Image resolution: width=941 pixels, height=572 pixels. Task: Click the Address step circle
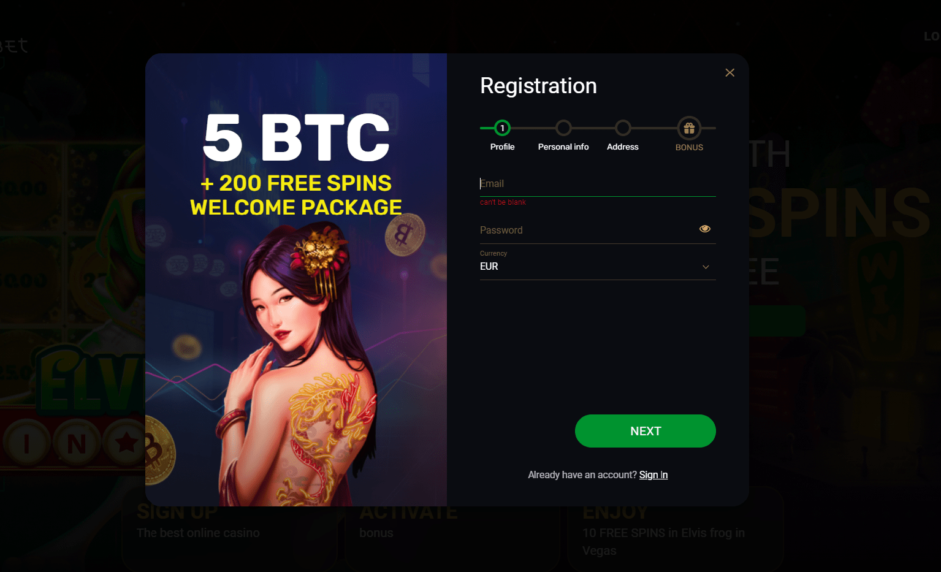tap(623, 128)
